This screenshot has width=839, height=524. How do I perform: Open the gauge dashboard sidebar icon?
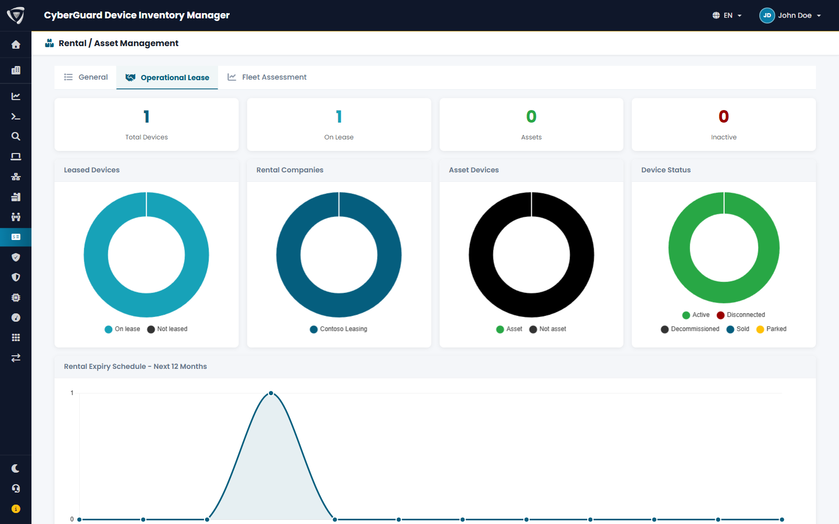[x=16, y=318]
